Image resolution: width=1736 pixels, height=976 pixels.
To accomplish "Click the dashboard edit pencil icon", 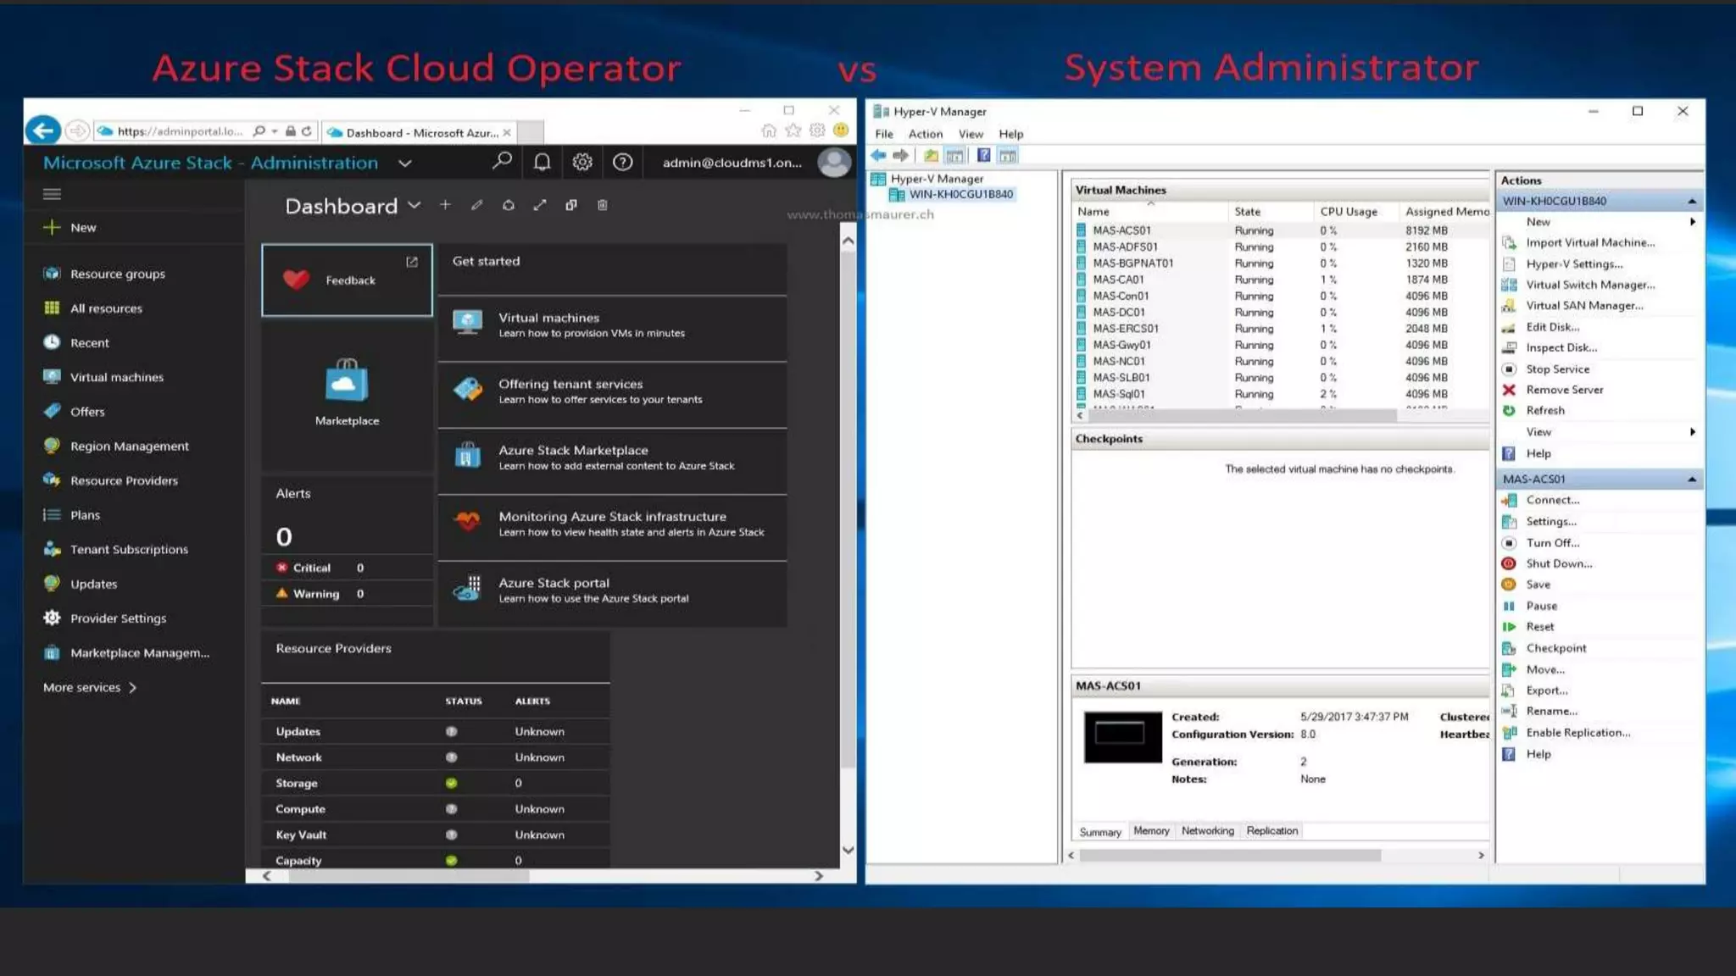I will 477,205.
